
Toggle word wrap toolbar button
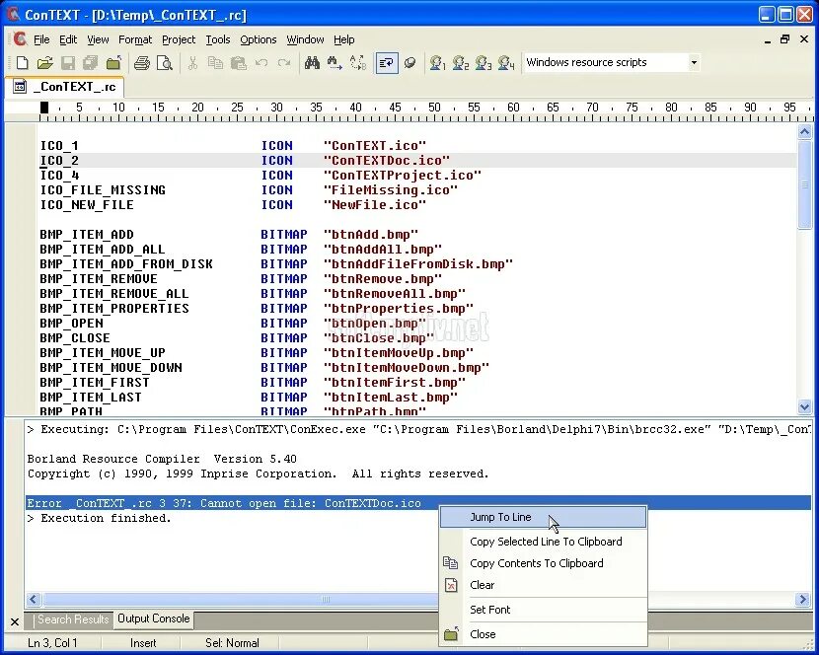point(387,63)
